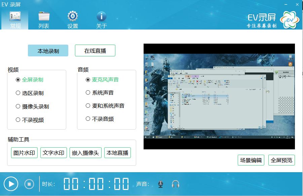This screenshot has width=303, height=196.
Task: Choose 不录音频 option
Action: click(x=100, y=119)
